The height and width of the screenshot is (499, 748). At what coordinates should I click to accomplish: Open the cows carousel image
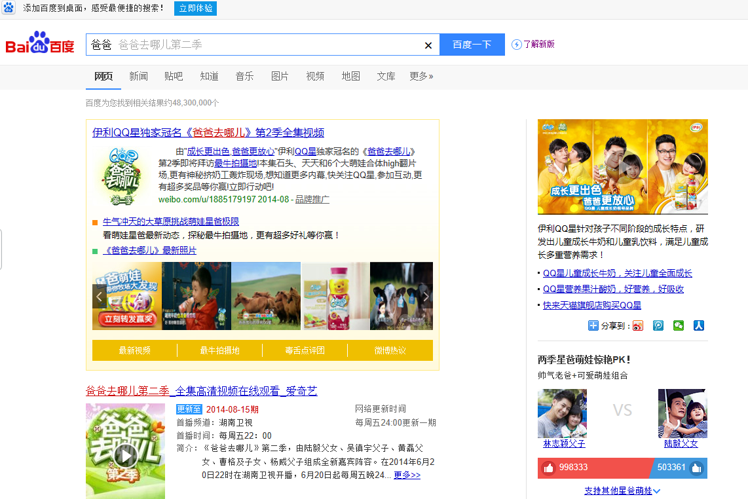click(402, 296)
